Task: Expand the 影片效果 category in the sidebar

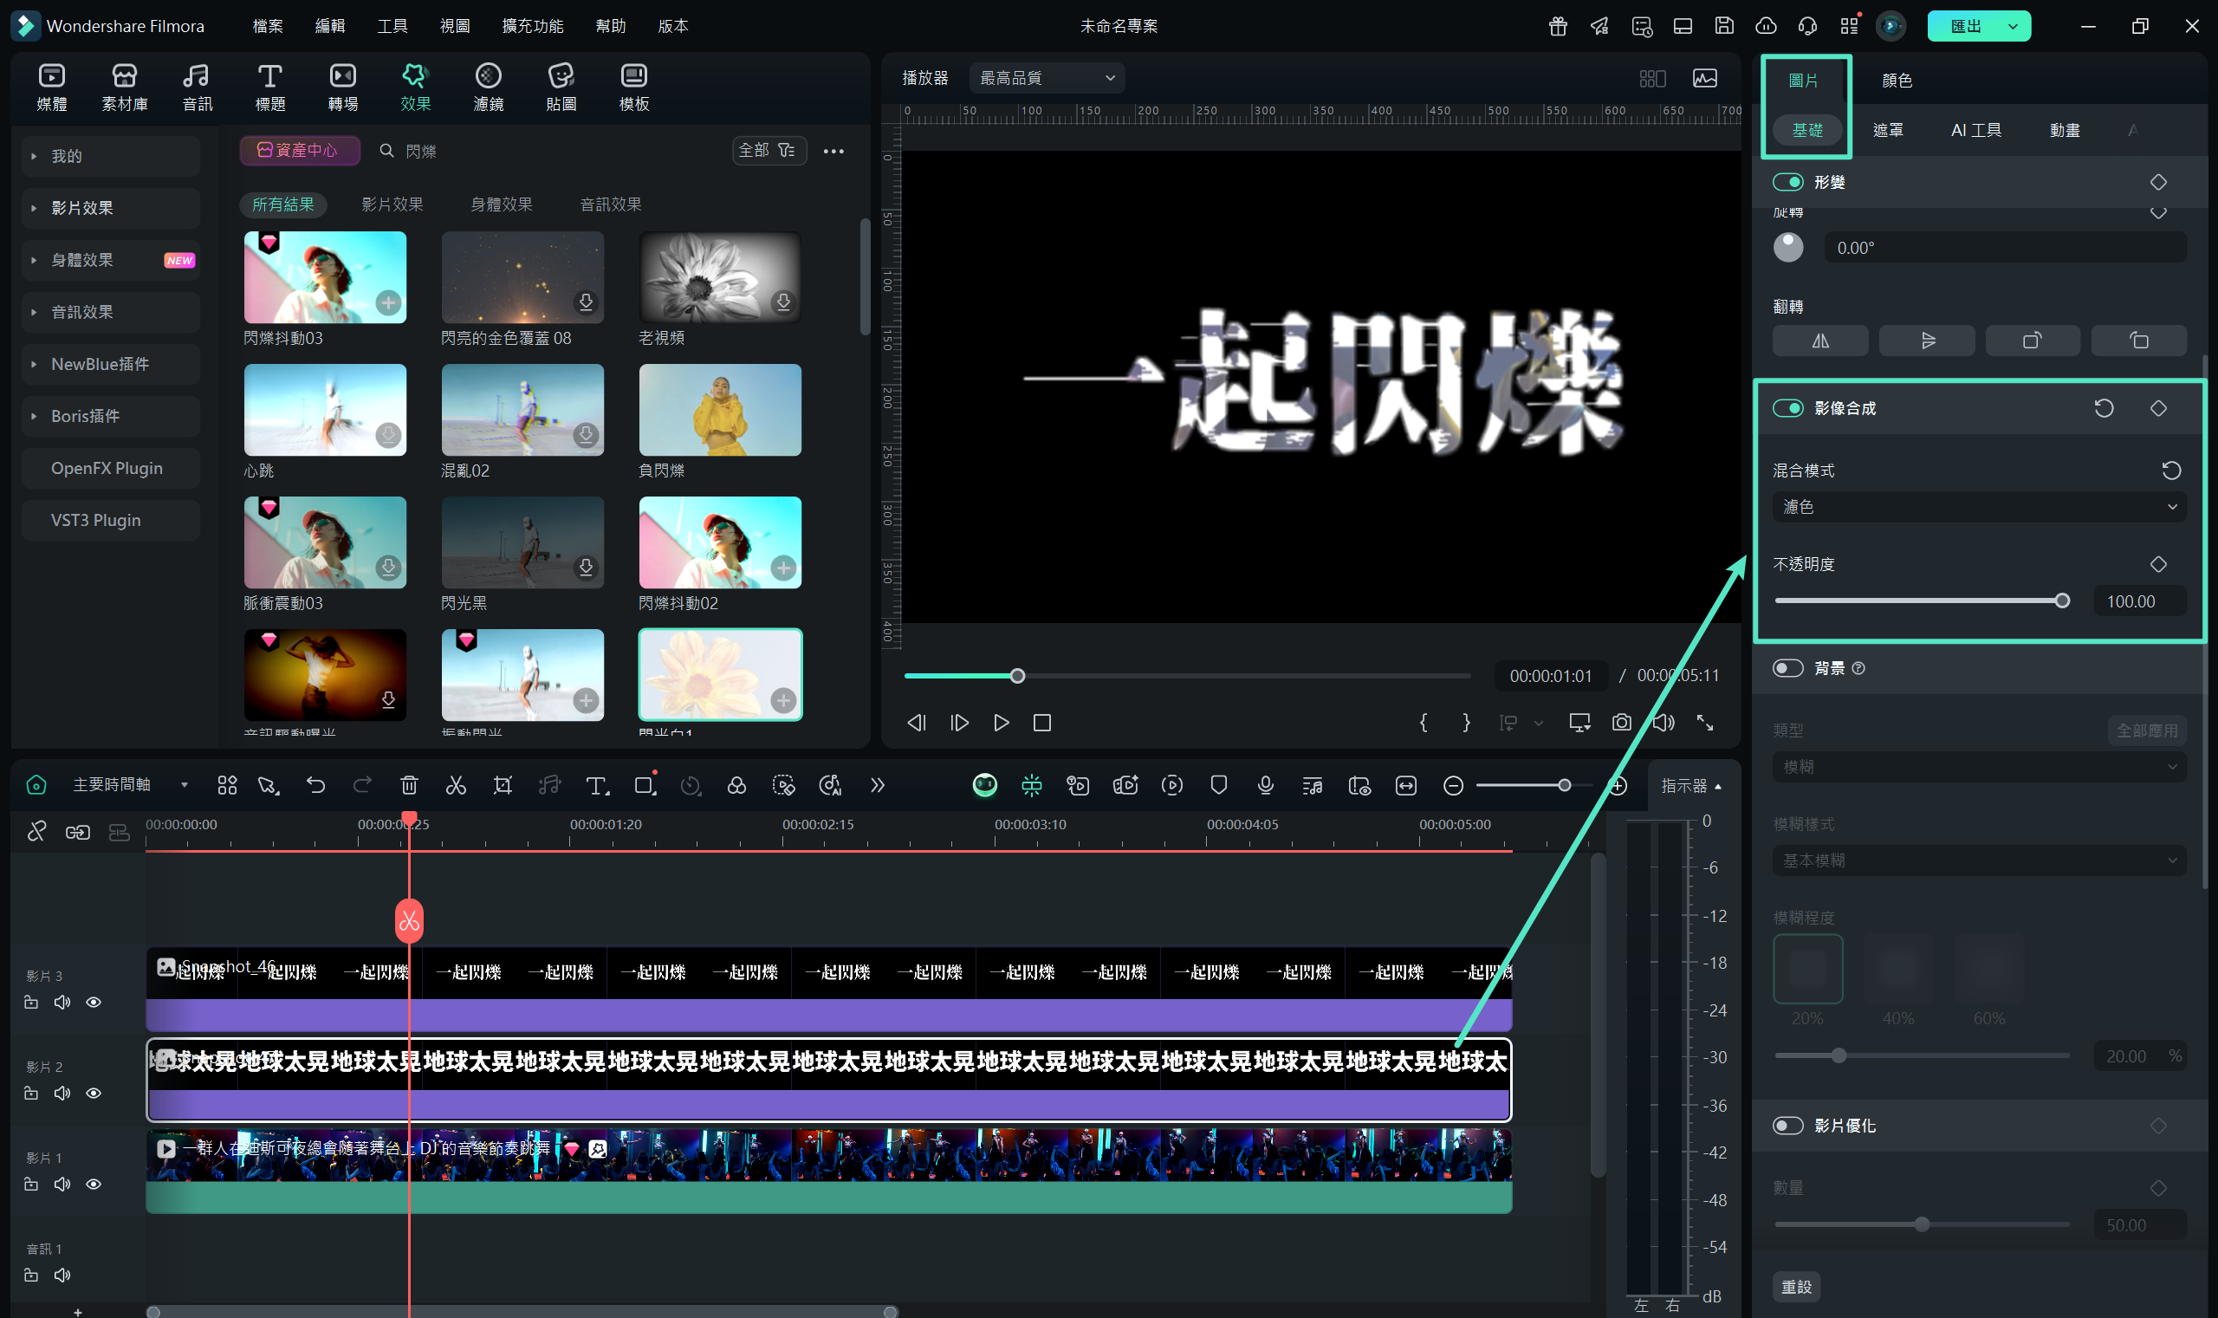Action: pos(81,208)
